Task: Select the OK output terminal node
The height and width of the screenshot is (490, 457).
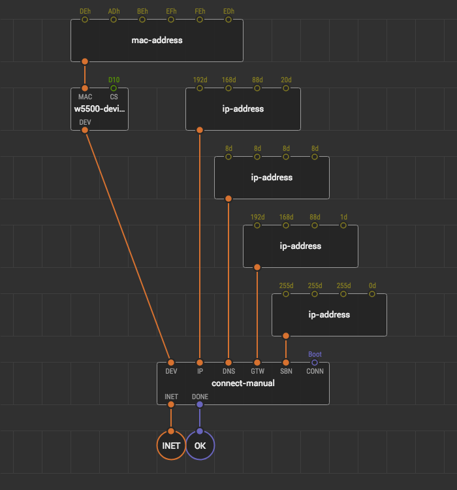Action: 200,446
